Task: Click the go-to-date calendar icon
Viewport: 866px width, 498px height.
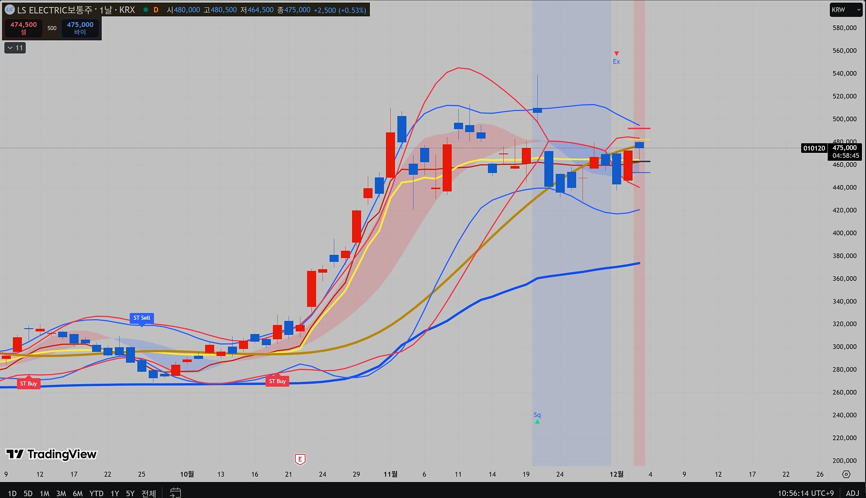Action: [x=175, y=493]
